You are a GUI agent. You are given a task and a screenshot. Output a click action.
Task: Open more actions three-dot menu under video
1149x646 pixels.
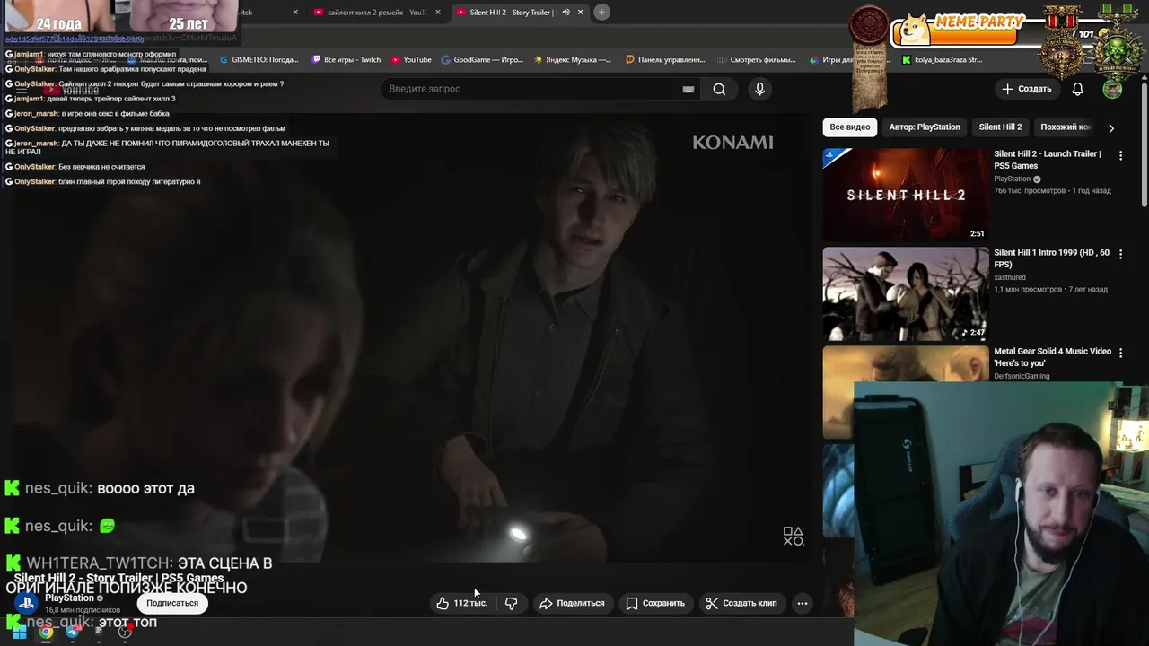[x=803, y=603]
